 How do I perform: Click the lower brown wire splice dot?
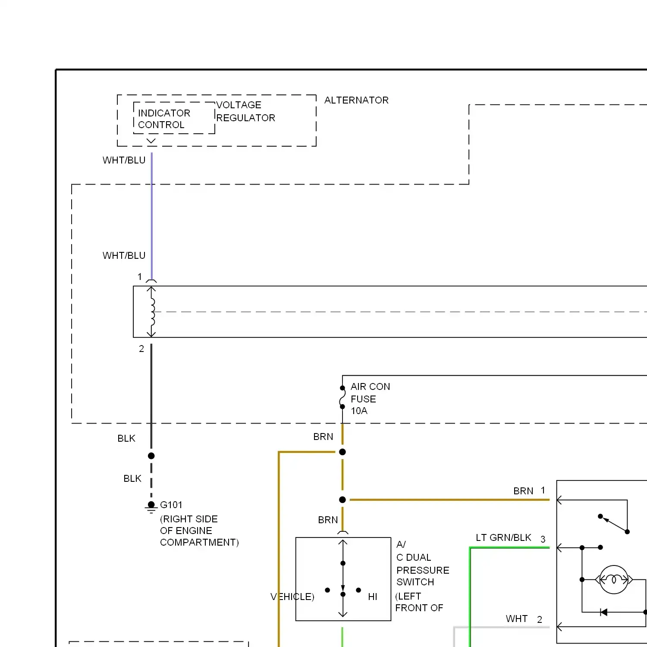(x=342, y=500)
